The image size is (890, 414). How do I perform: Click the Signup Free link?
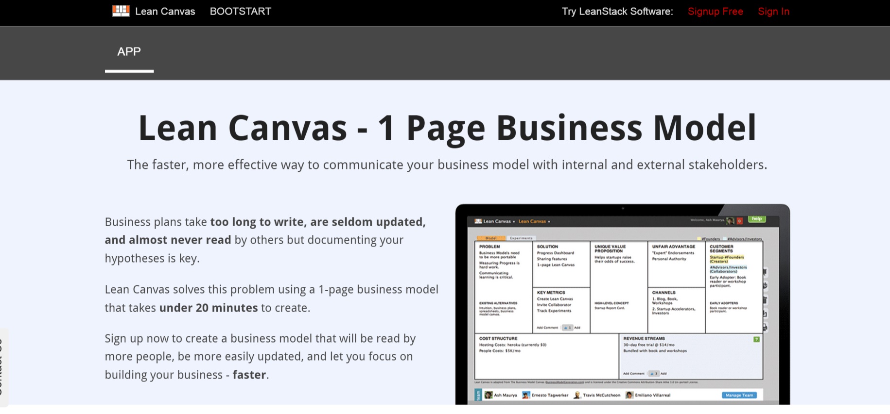click(715, 11)
